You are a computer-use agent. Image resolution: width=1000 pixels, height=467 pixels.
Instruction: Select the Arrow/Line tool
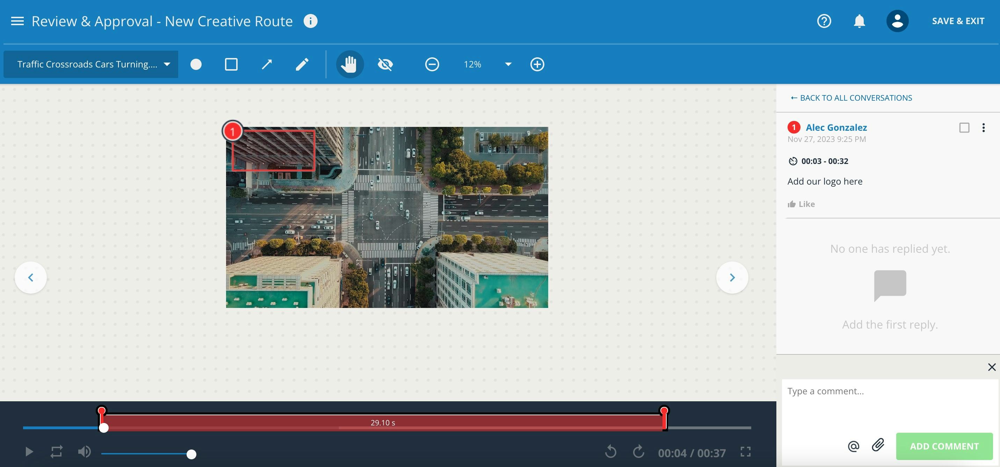coord(267,63)
